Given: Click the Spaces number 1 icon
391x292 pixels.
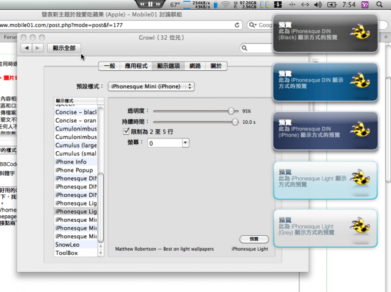Looking at the screenshot, I should click(x=278, y=4).
